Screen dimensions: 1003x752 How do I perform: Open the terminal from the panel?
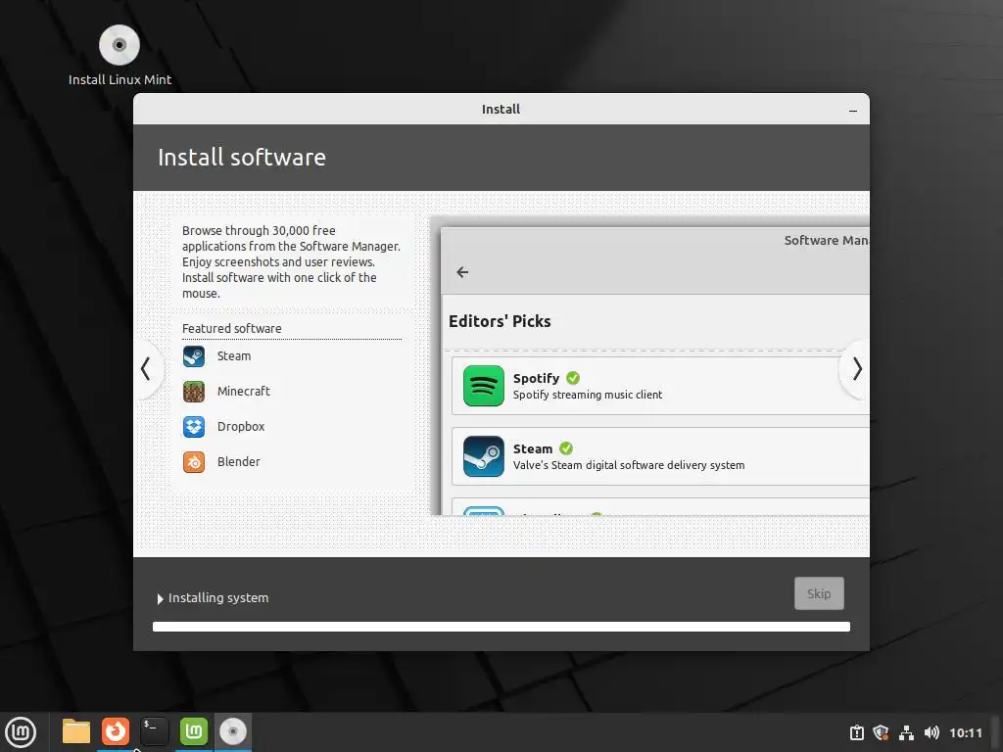click(x=154, y=731)
